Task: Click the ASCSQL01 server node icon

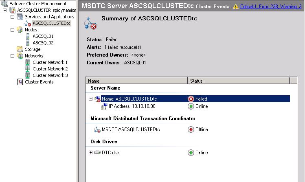Action: pyautogui.click(x=28, y=36)
